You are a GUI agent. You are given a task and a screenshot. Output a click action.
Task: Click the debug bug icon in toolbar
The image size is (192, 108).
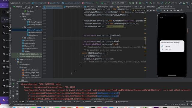tap(140, 3)
